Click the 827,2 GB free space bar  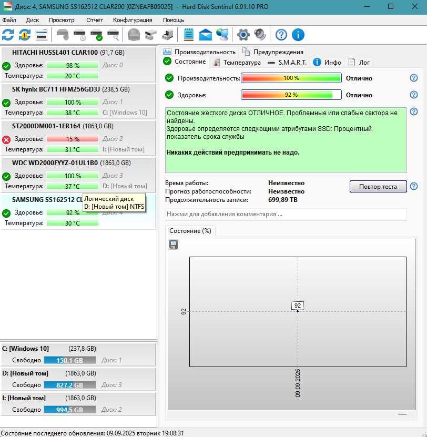click(70, 385)
